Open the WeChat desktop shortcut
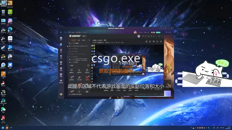This screenshot has width=232, height=130. 3,109
